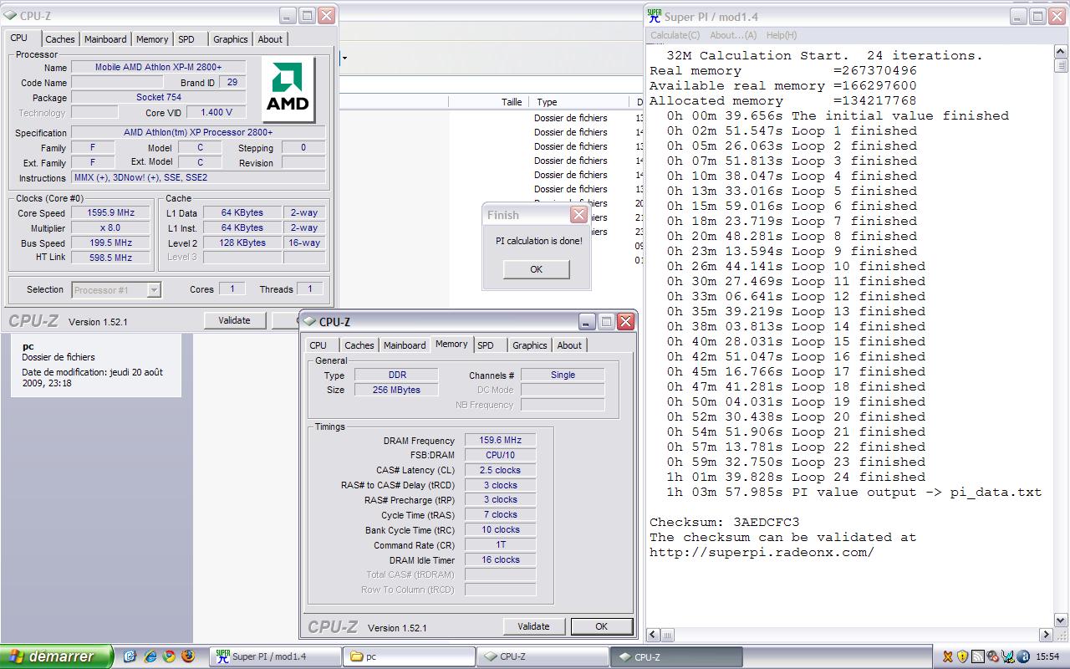This screenshot has width=1070, height=669.
Task: Select the Graphics tab in the CPU-Z memory window
Action: click(x=529, y=345)
